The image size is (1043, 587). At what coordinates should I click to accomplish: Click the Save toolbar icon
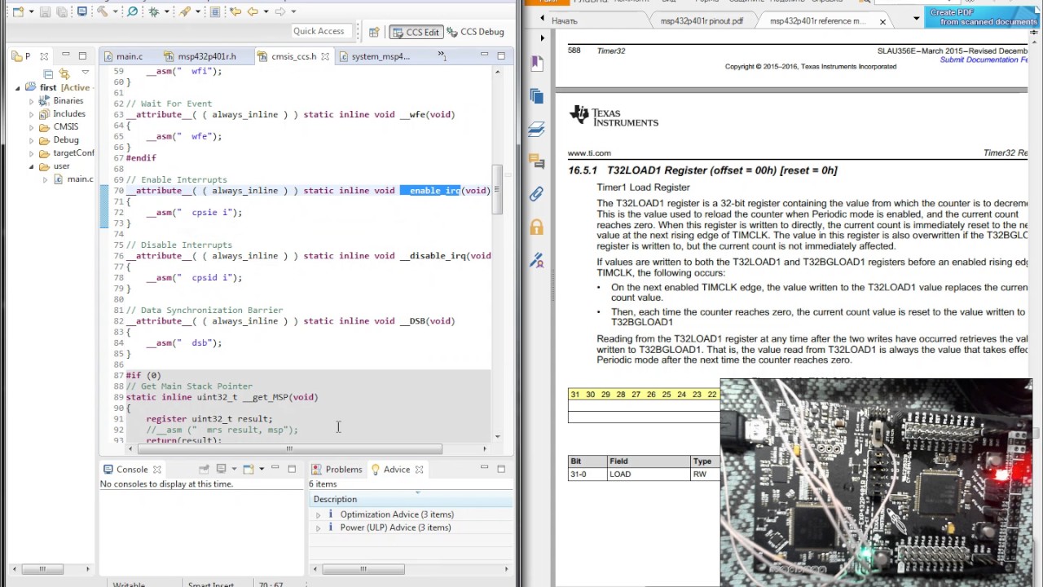tap(45, 11)
